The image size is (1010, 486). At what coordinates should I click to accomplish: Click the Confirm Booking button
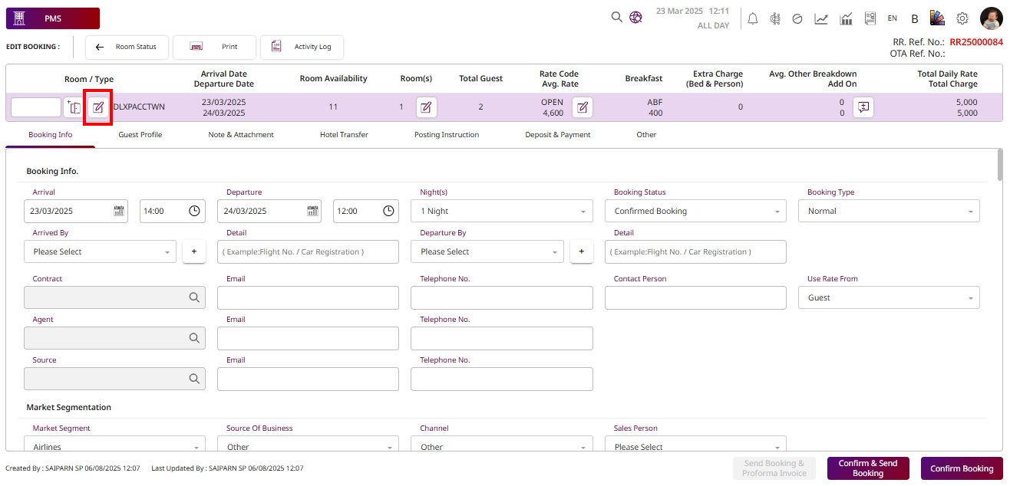[961, 468]
